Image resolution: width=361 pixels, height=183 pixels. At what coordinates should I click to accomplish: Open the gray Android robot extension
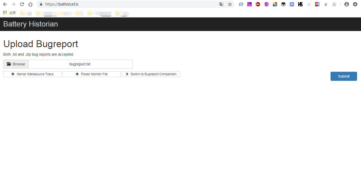[x=334, y=4]
